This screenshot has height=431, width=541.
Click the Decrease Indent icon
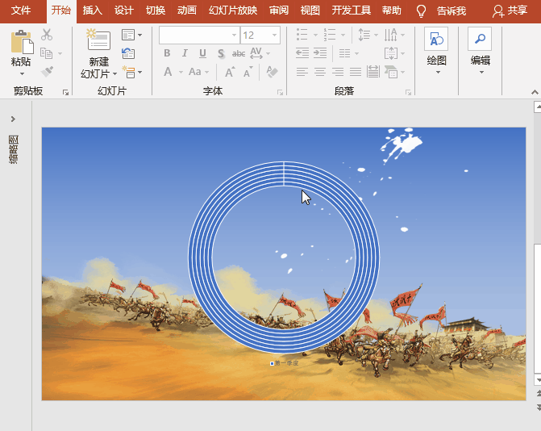click(302, 52)
